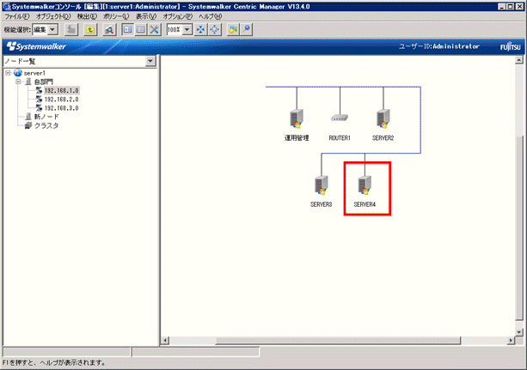The height and width of the screenshot is (370, 527).
Task: Select the クラスタ tree item
Action: pos(46,125)
